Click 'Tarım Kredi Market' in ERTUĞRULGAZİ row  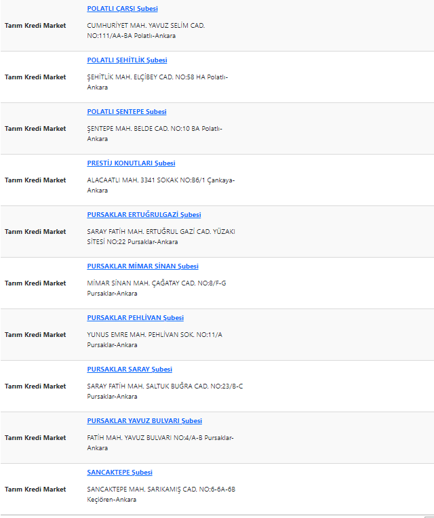(35, 232)
